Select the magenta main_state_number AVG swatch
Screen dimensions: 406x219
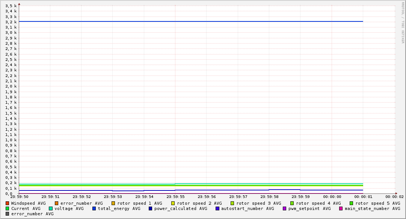[341, 208]
